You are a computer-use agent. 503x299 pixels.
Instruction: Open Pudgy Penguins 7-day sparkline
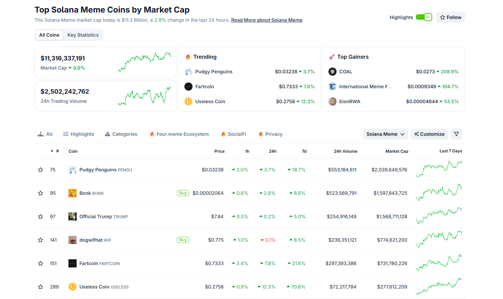click(x=439, y=169)
